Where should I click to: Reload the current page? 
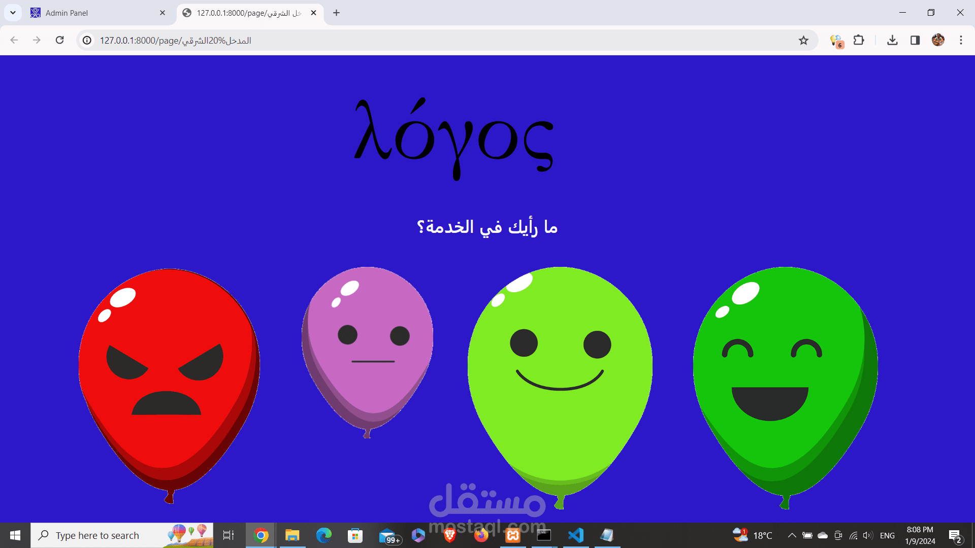(x=59, y=40)
